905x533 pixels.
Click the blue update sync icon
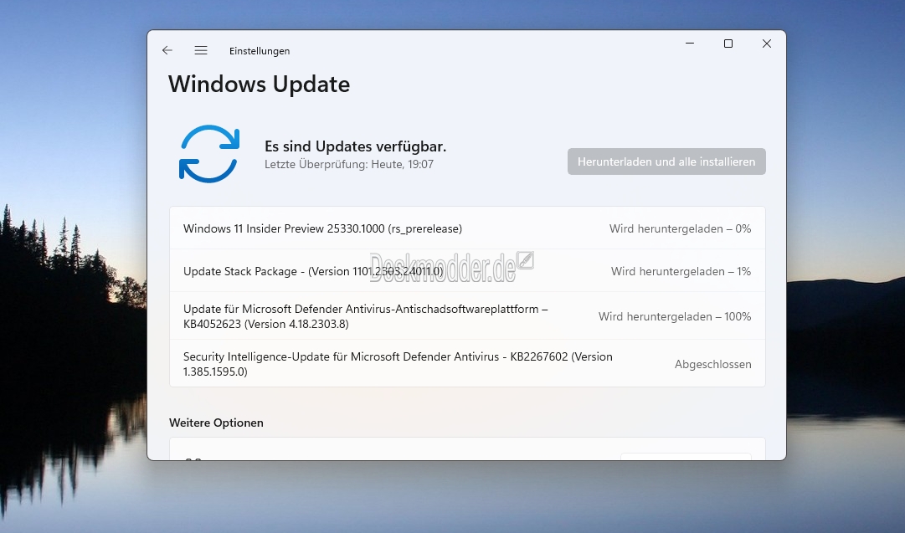pos(209,154)
